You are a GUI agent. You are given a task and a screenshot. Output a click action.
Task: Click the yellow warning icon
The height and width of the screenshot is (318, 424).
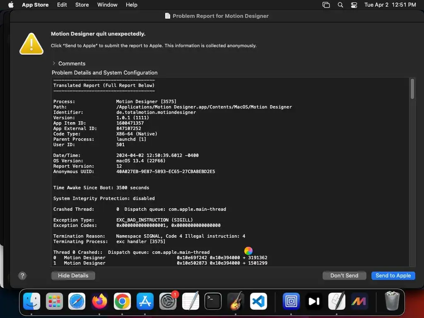[x=31, y=44]
